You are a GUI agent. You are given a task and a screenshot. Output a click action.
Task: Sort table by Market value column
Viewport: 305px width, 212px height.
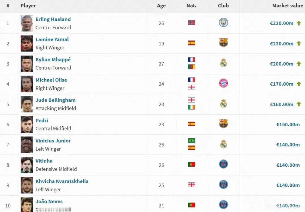click(288, 6)
